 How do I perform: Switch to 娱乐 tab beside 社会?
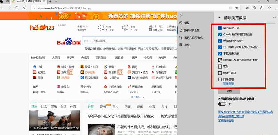click(x=54, y=107)
